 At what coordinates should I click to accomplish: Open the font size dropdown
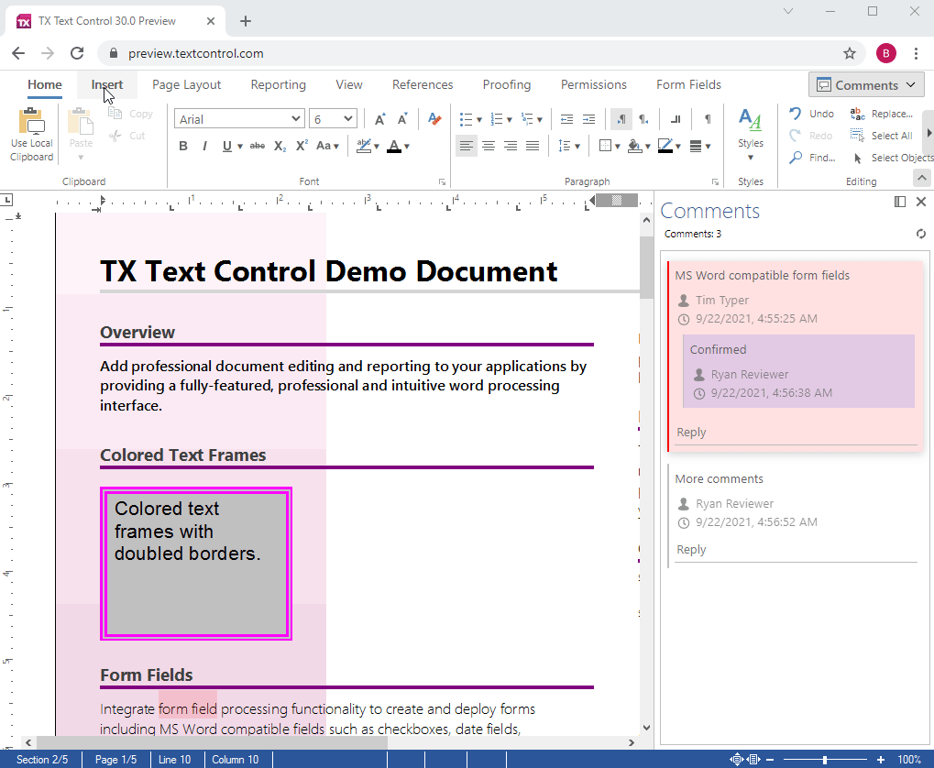tap(333, 119)
